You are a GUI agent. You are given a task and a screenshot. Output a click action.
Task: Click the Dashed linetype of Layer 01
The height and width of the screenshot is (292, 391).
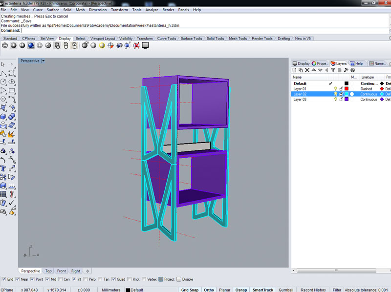(x=366, y=89)
